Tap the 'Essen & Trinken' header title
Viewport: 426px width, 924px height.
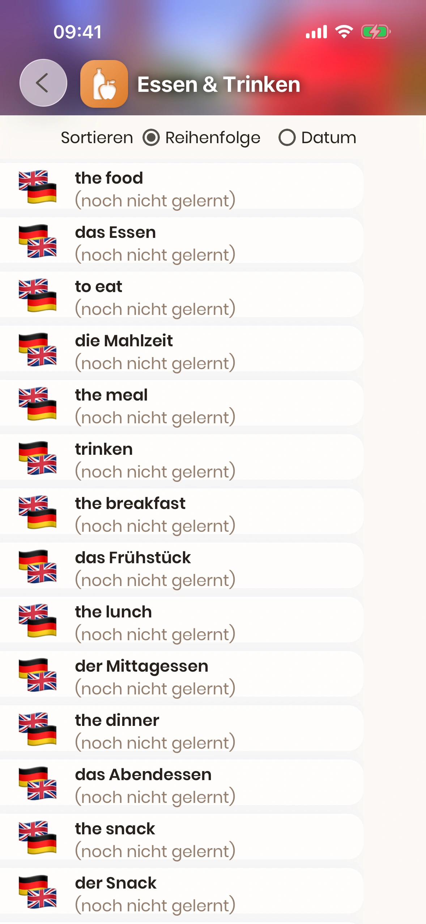(x=219, y=85)
